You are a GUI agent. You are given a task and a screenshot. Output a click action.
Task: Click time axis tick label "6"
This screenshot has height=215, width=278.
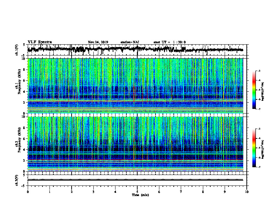(x=159, y=192)
